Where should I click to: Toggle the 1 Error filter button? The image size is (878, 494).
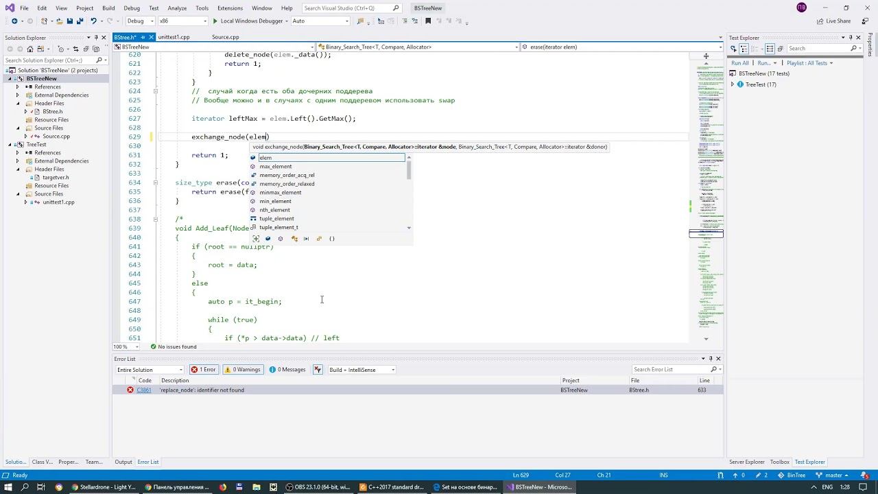coord(203,370)
